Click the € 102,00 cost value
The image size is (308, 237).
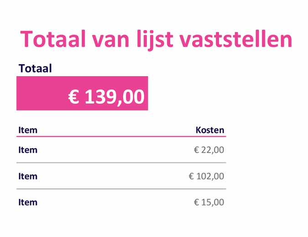[x=206, y=176]
